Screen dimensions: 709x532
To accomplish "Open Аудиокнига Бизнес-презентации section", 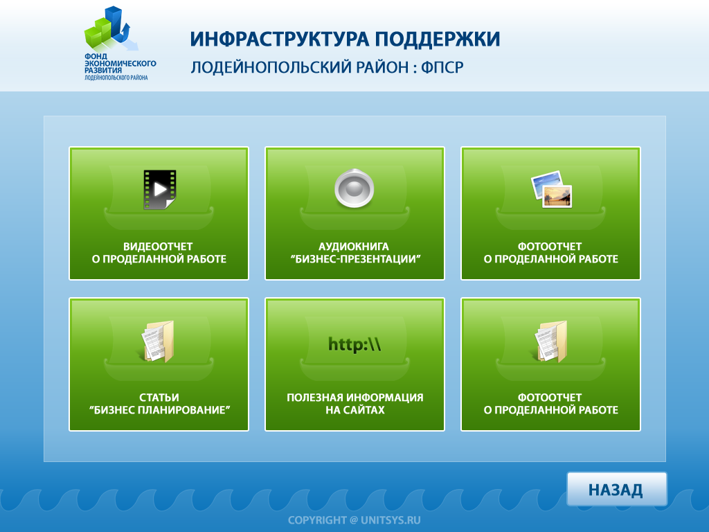I will click(x=354, y=213).
